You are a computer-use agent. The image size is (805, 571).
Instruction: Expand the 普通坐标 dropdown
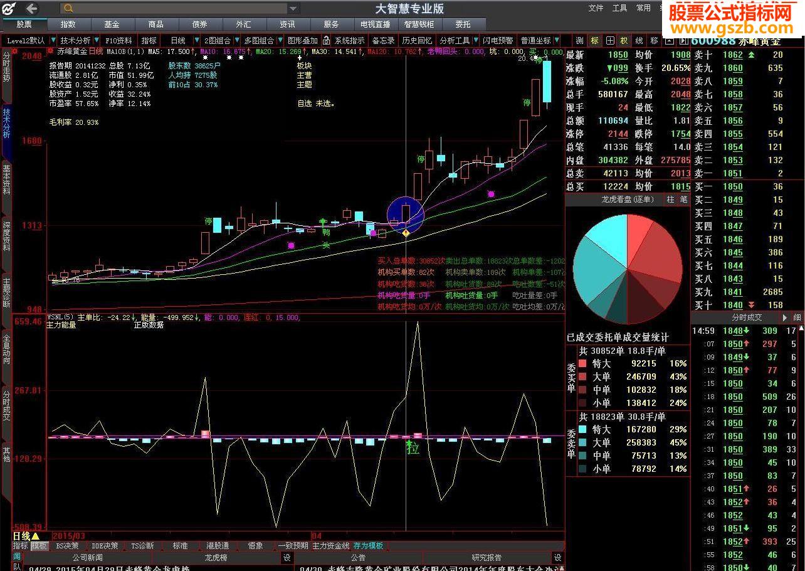[556, 41]
